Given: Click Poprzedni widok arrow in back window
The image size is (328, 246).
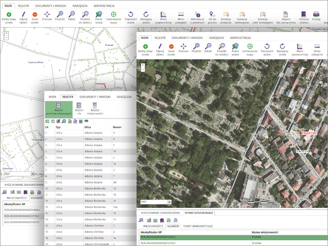Looking at the screenshot, I should click(x=130, y=18).
